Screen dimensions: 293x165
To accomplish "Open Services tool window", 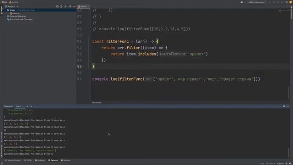I will pyautogui.click(x=66, y=160).
